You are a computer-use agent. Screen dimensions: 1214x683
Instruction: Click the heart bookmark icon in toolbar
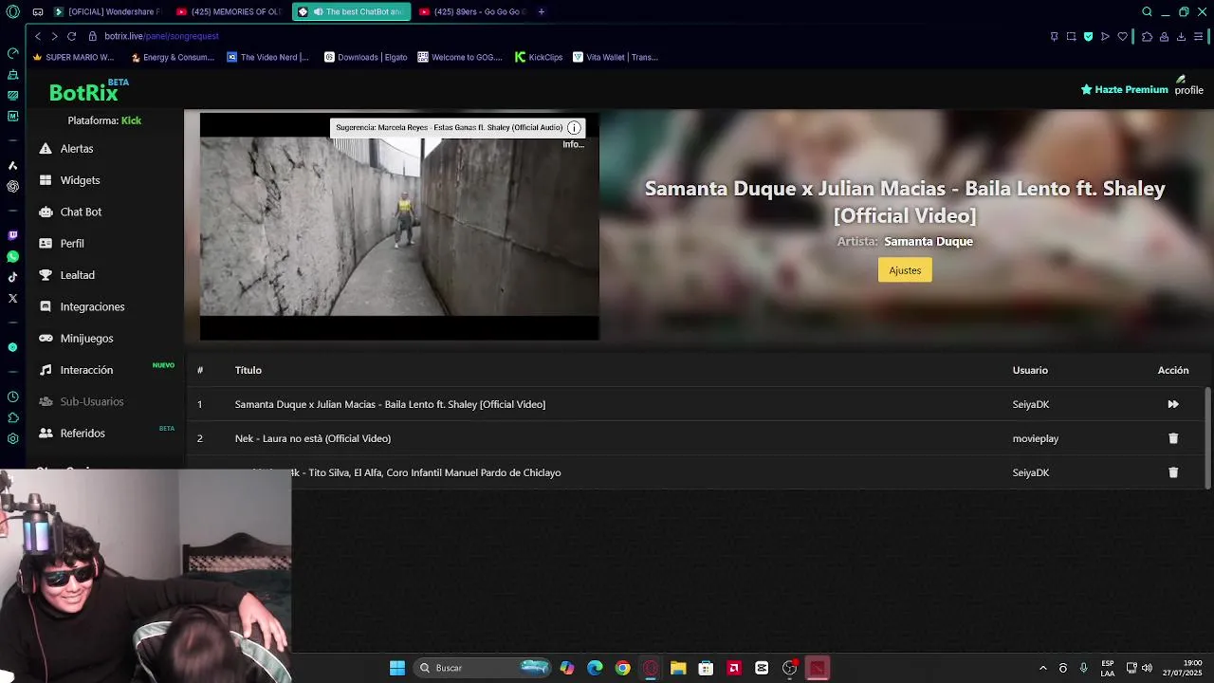[x=1122, y=36]
